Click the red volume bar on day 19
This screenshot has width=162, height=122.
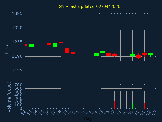coord(67,105)
